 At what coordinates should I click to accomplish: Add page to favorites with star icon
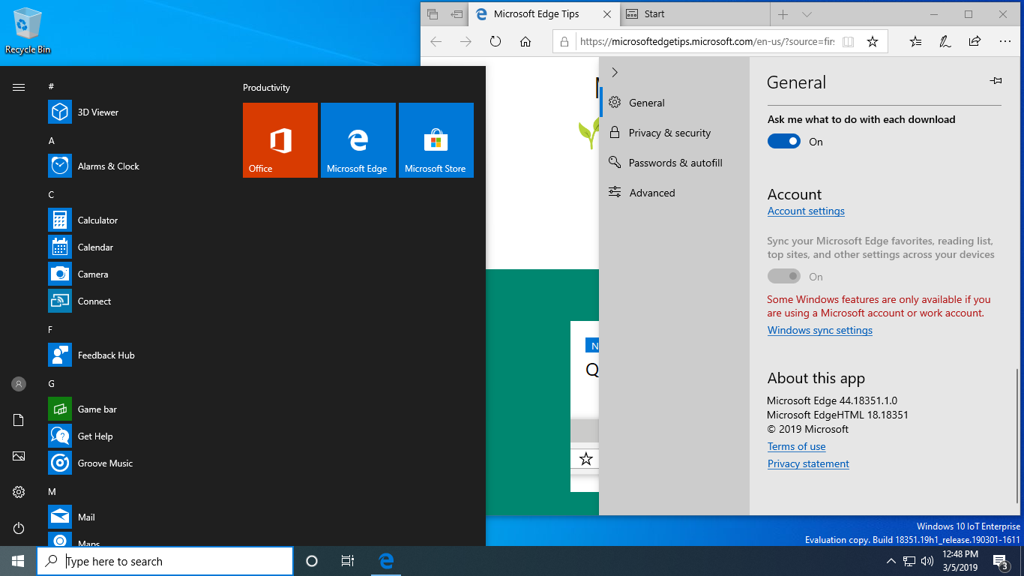[x=873, y=42]
